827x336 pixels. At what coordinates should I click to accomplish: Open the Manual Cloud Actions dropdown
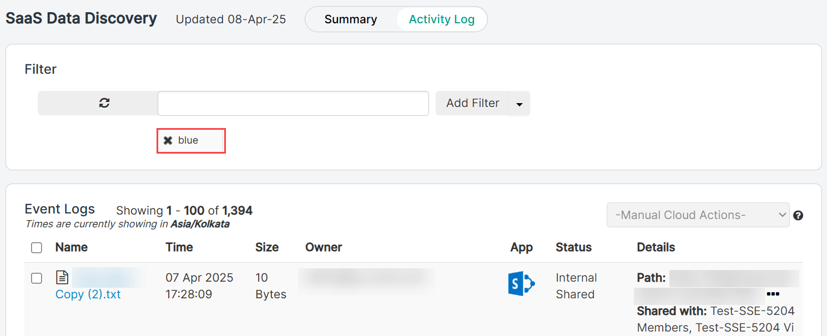click(x=698, y=215)
